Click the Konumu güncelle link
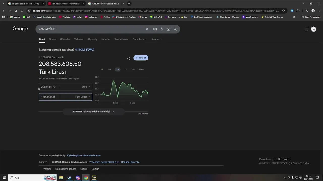Image resolution: width=323 pixels, height=181 pixels. tap(130, 162)
